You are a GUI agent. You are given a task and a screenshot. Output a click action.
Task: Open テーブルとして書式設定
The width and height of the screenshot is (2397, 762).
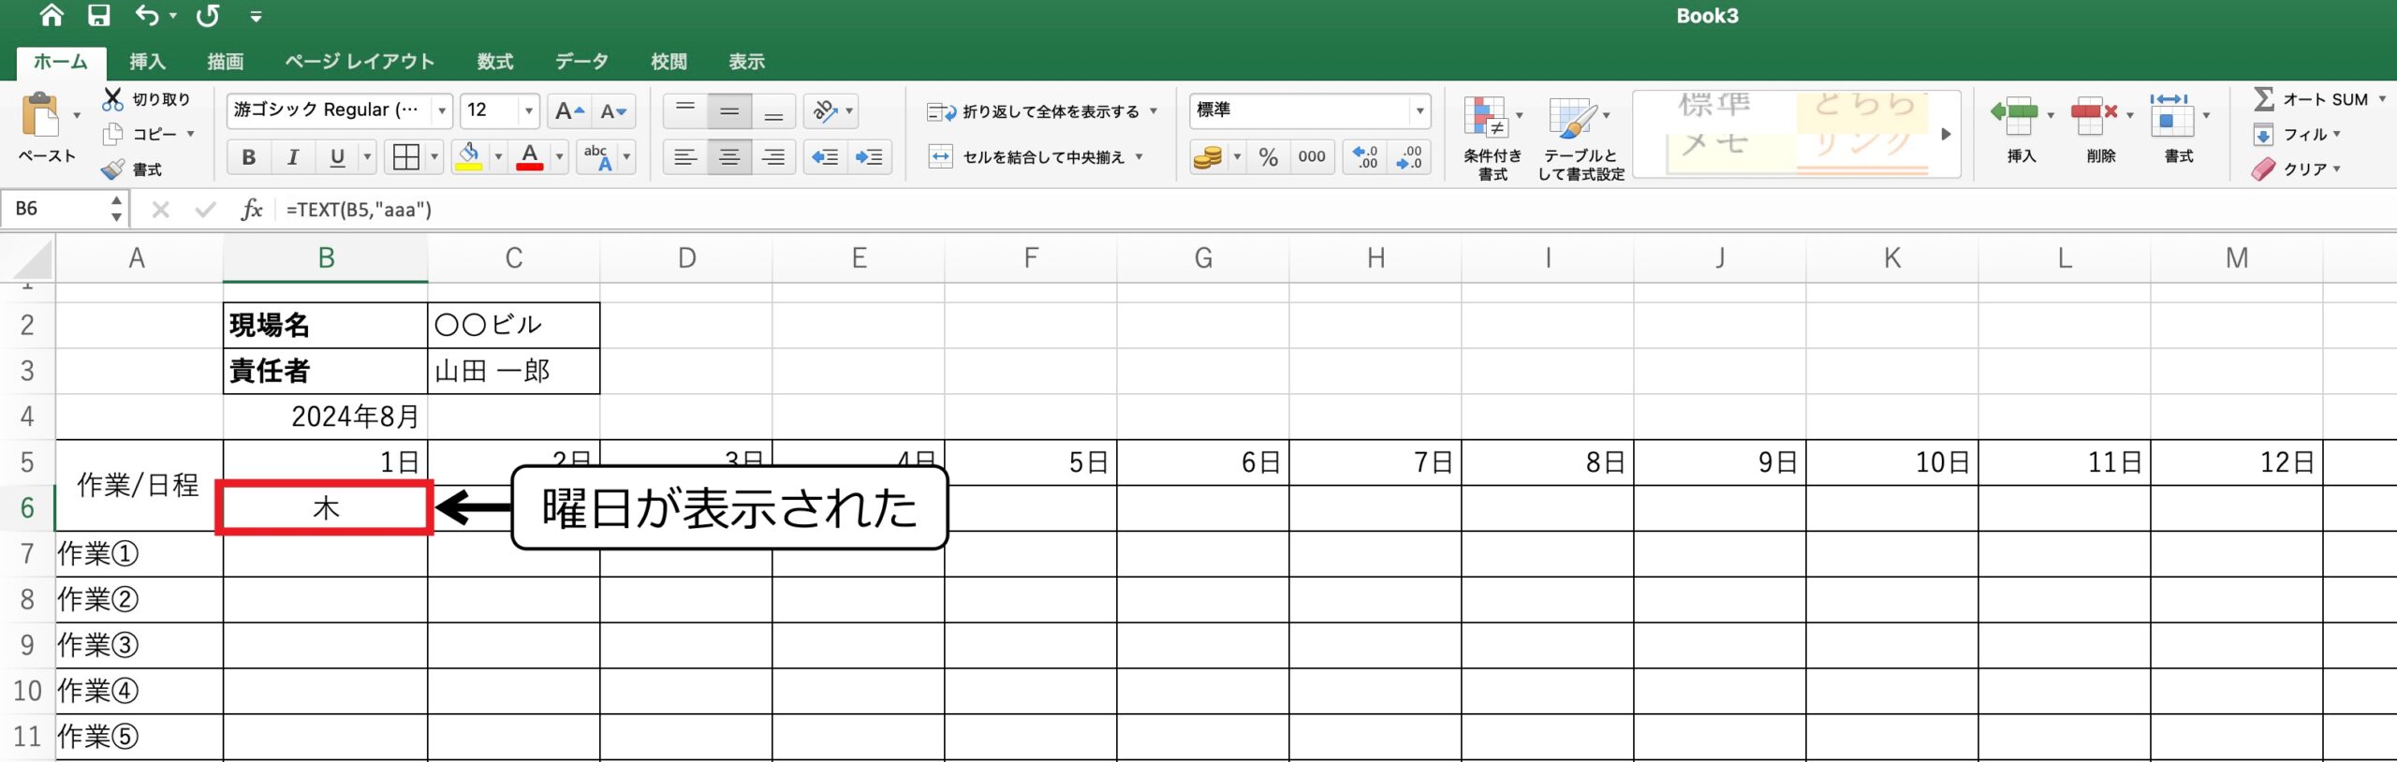click(1581, 139)
